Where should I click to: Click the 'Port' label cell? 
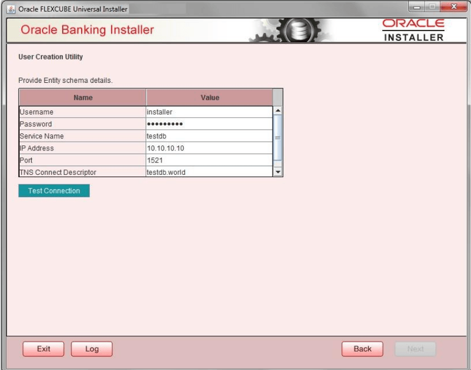pos(83,160)
